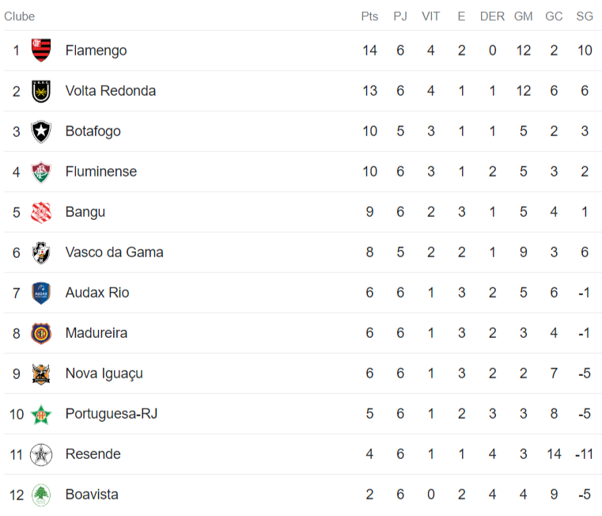
Task: Click the Volta Redonda club crest
Action: click(41, 91)
